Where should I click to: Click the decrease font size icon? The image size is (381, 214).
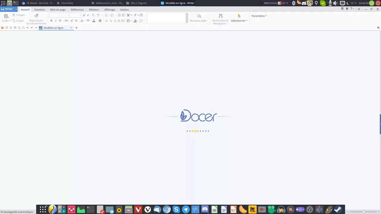[88, 15]
